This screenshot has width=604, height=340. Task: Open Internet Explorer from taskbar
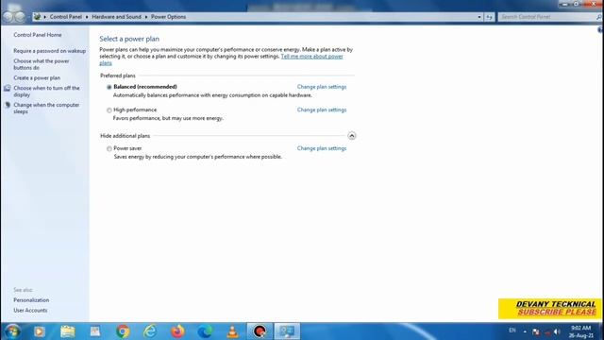tap(150, 331)
